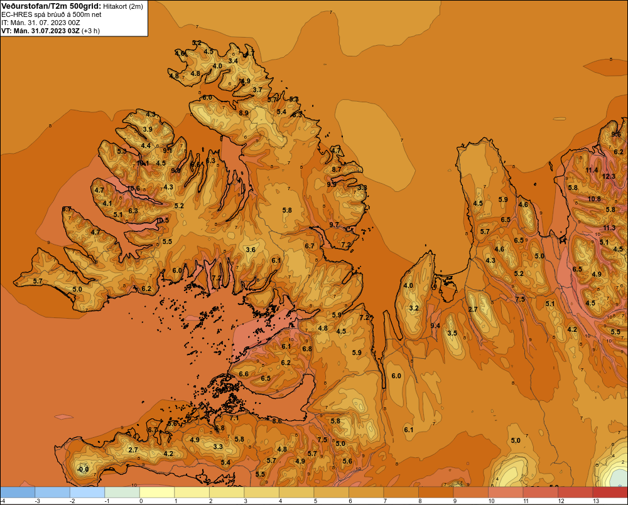Pick the legend swatch between 0 and 1
The image size is (628, 505).
click(x=157, y=492)
